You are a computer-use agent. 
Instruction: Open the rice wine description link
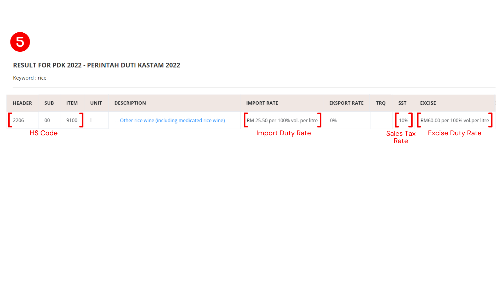pos(170,120)
